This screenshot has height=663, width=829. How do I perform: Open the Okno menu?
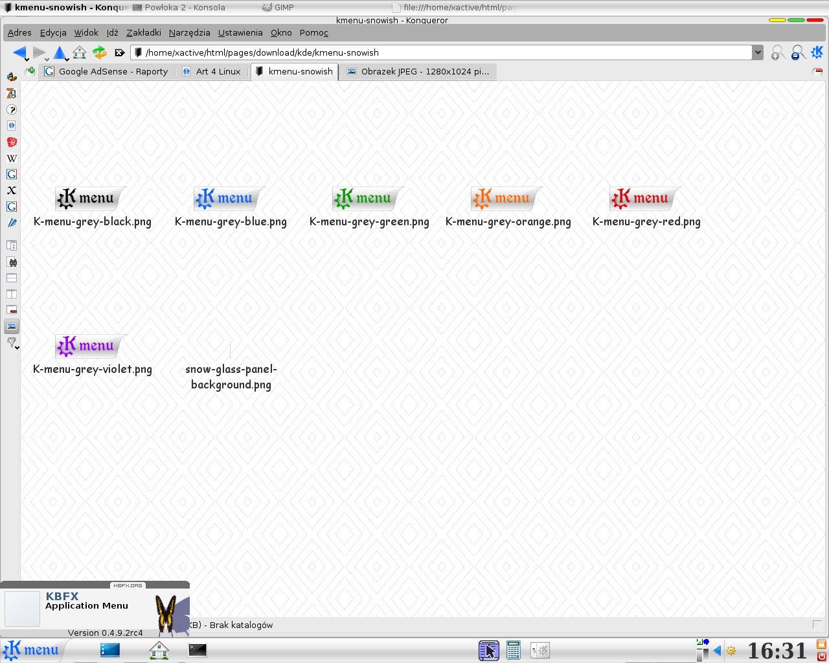click(x=281, y=32)
